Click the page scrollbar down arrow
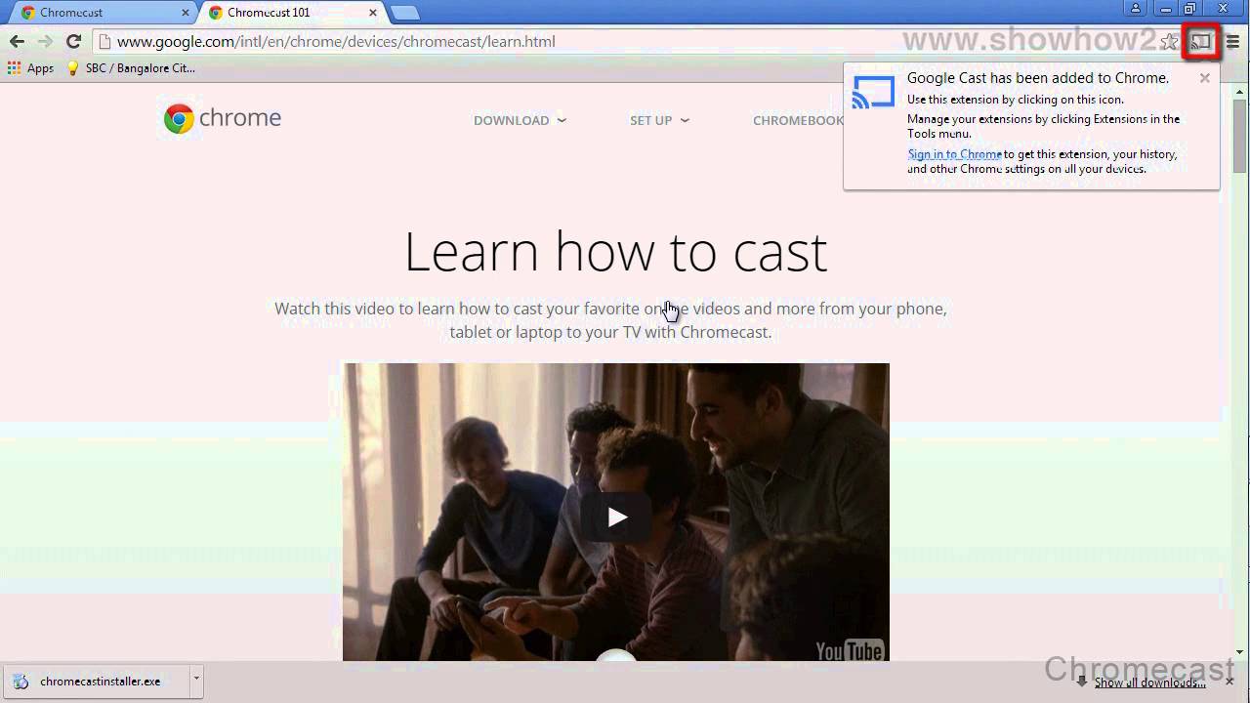Viewport: 1250px width, 703px height. click(1240, 652)
